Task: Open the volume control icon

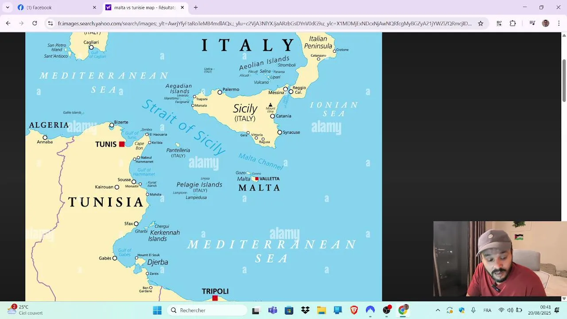Action: coord(510,310)
